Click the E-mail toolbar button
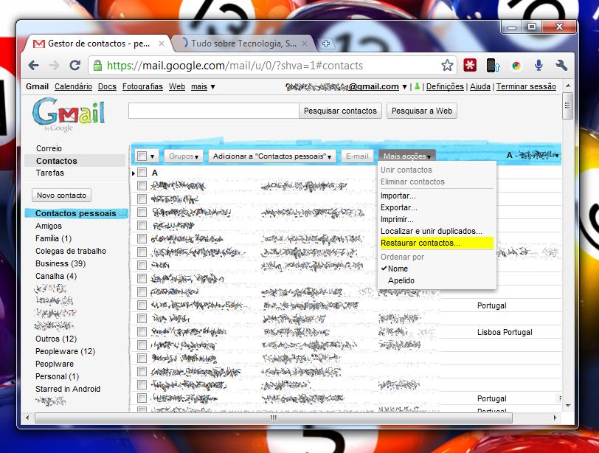This screenshot has width=599, height=453. pos(357,156)
